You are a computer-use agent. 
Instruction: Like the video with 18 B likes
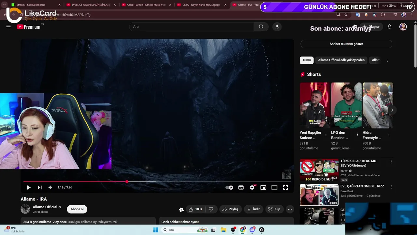195,209
